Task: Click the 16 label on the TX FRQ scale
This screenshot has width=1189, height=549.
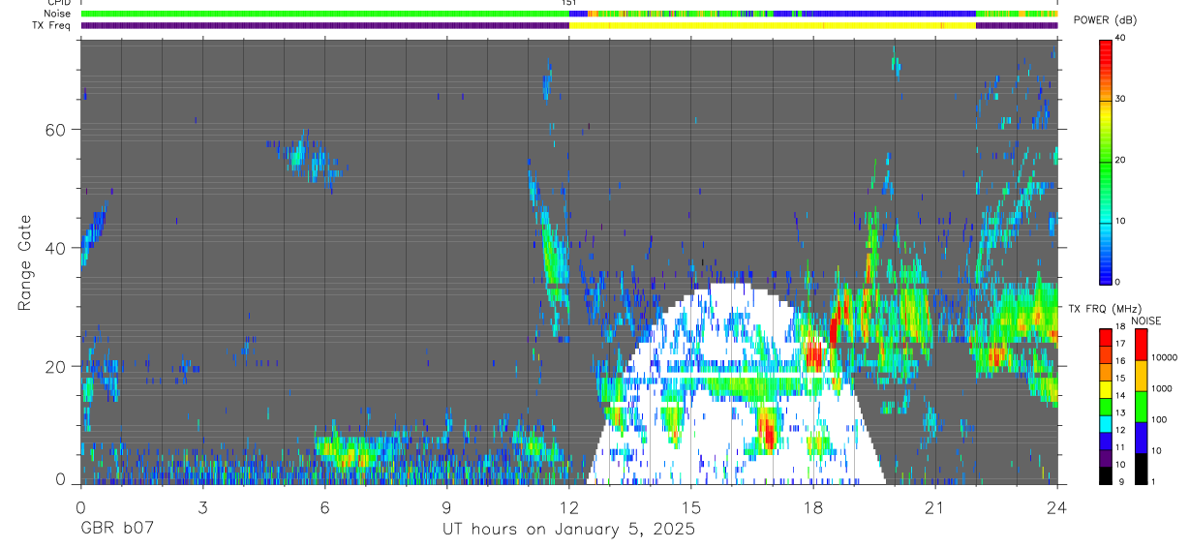Action: 1121,361
